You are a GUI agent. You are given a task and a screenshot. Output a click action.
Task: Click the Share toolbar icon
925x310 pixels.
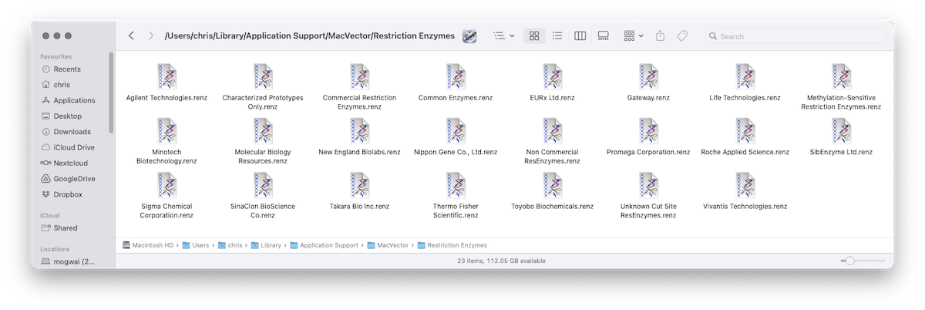pyautogui.click(x=660, y=36)
